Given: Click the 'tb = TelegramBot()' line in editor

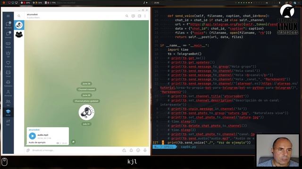Looking at the screenshot, I should (x=185, y=54).
